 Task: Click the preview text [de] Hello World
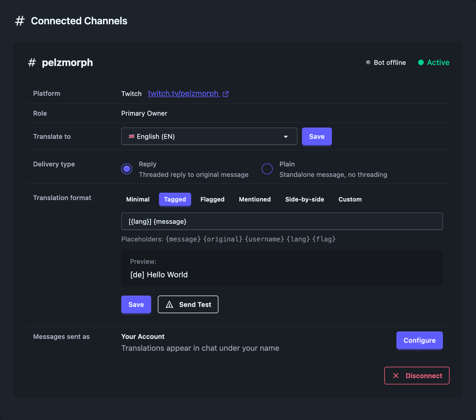(x=159, y=275)
